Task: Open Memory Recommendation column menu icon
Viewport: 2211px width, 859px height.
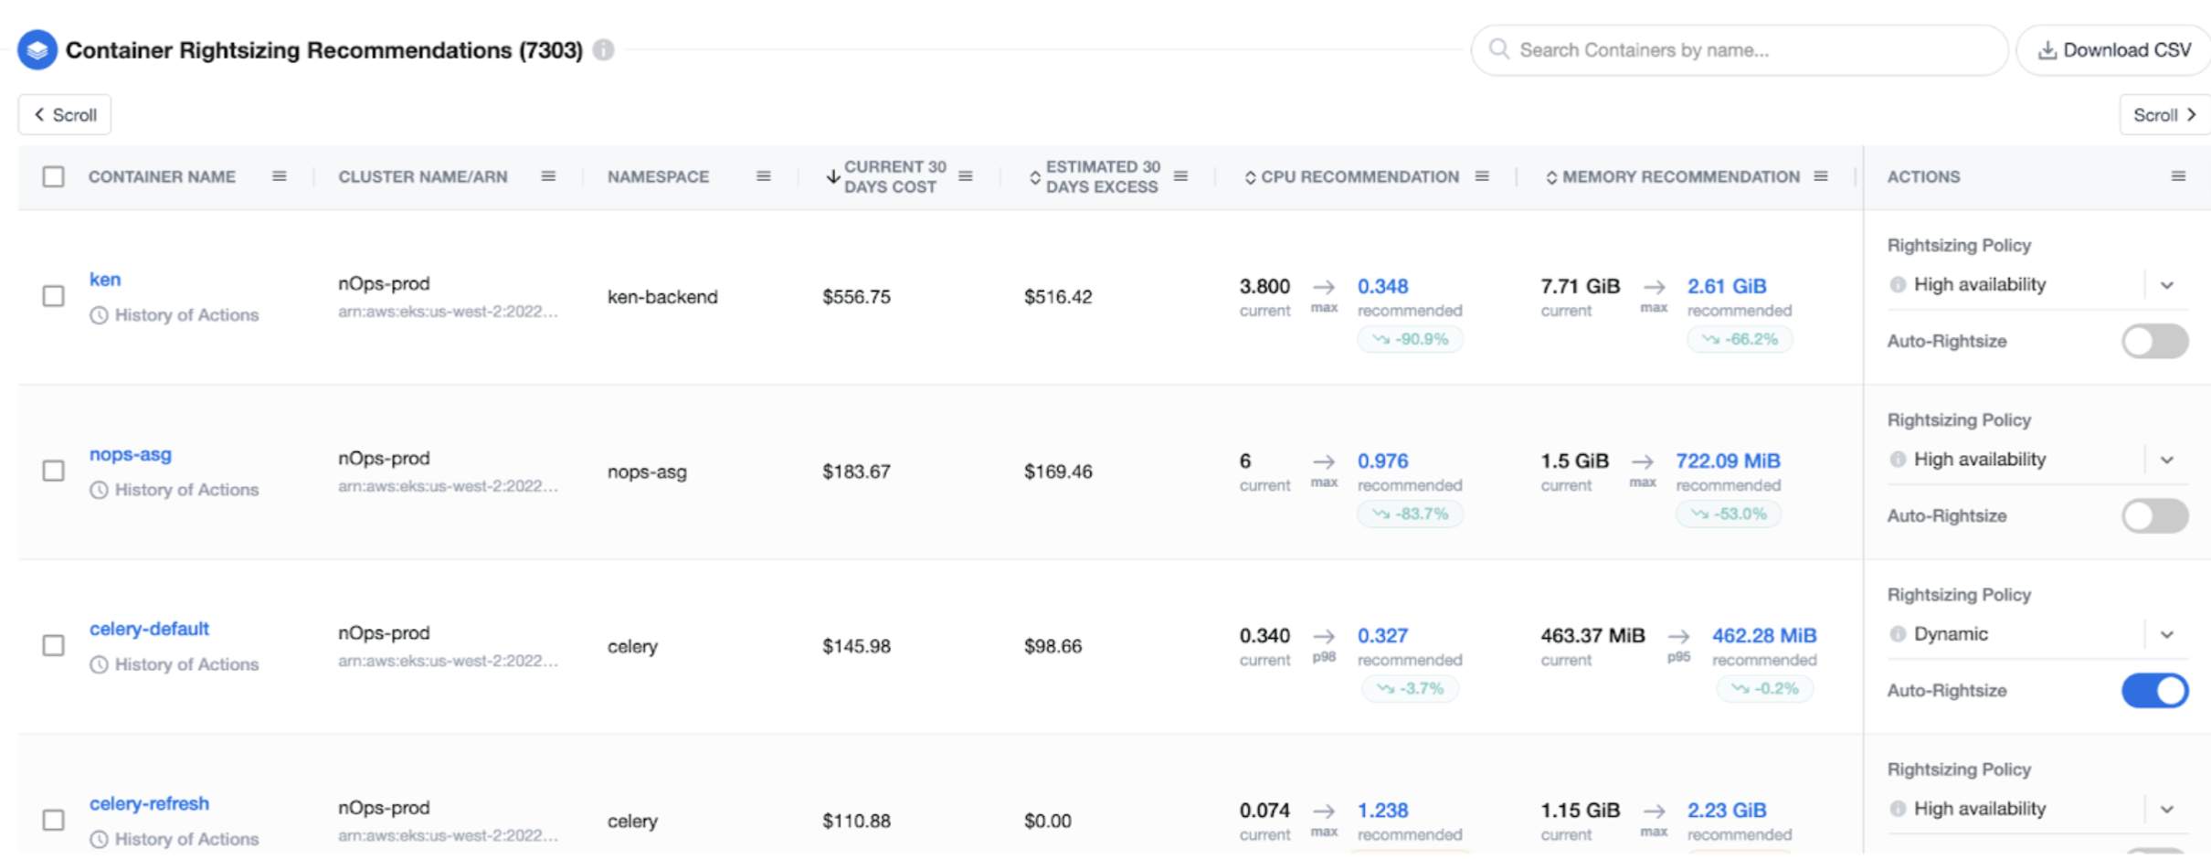Action: 1821,176
